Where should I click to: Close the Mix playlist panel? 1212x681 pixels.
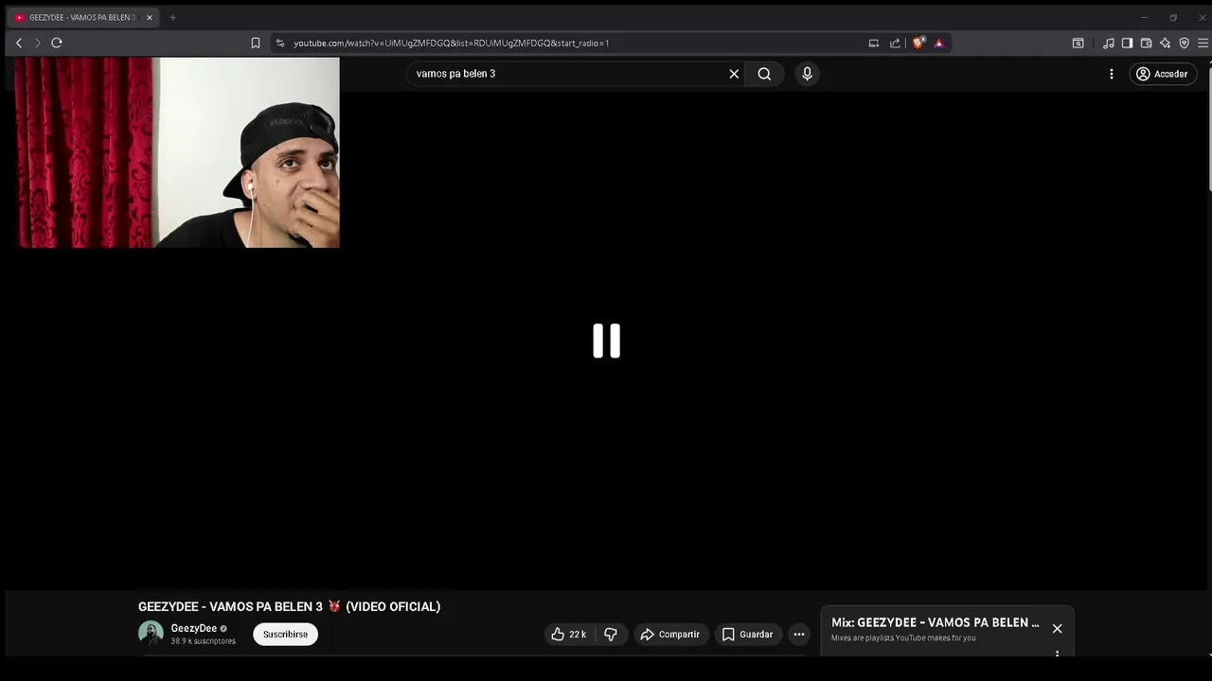pos(1057,628)
